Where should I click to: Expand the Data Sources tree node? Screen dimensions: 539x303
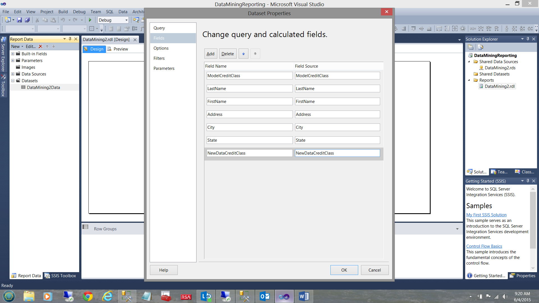pos(13,74)
